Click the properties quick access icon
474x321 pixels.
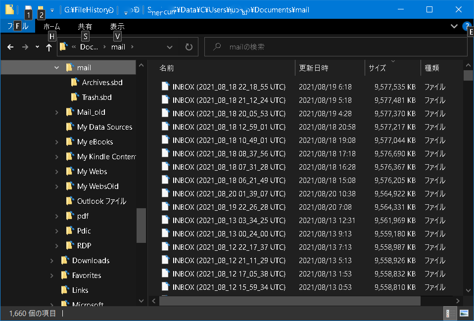pyautogui.click(x=28, y=10)
